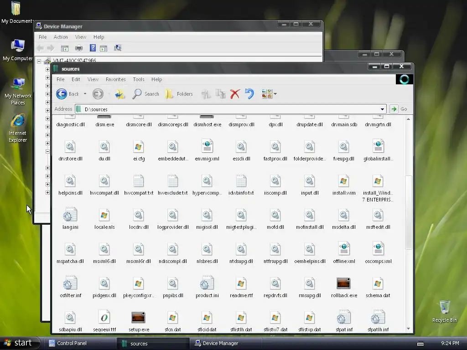Collapse the expanded minus device node

[x=47, y=151]
